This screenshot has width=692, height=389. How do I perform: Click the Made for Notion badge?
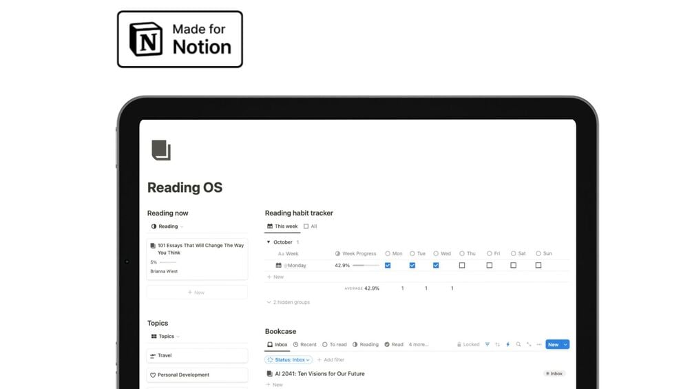(x=180, y=39)
